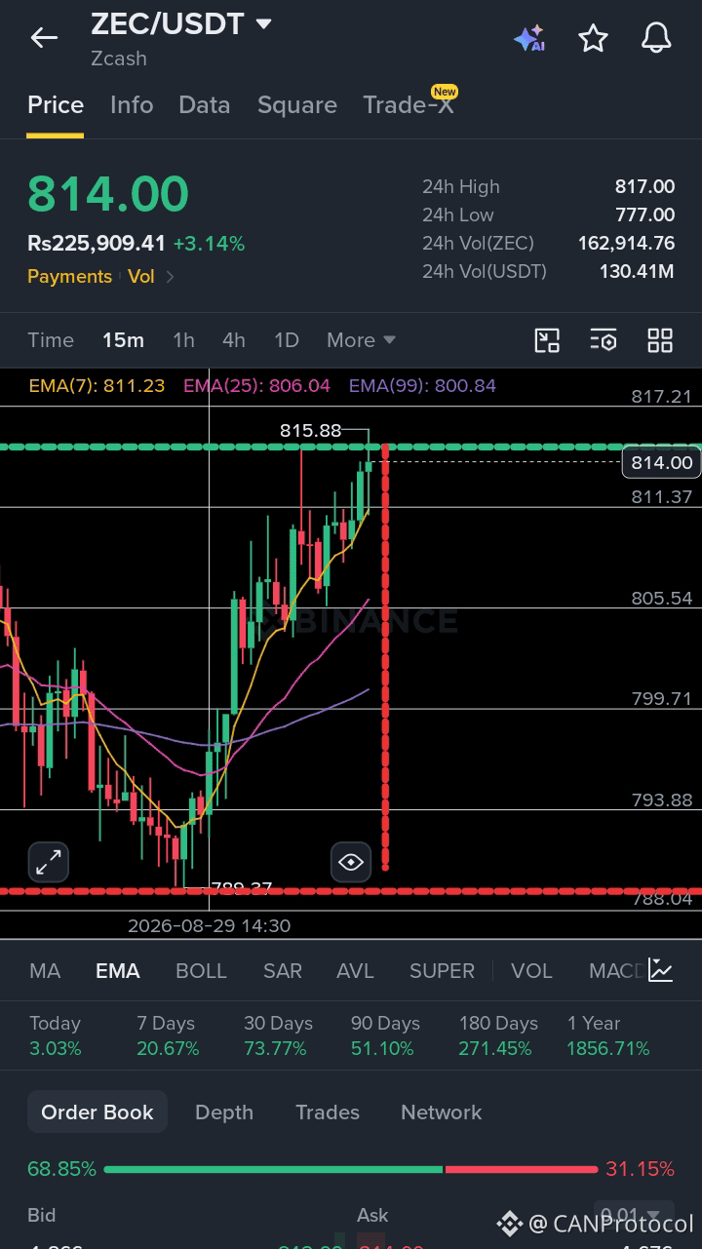
Task: Tap the 814.00 current price label
Action: click(660, 462)
